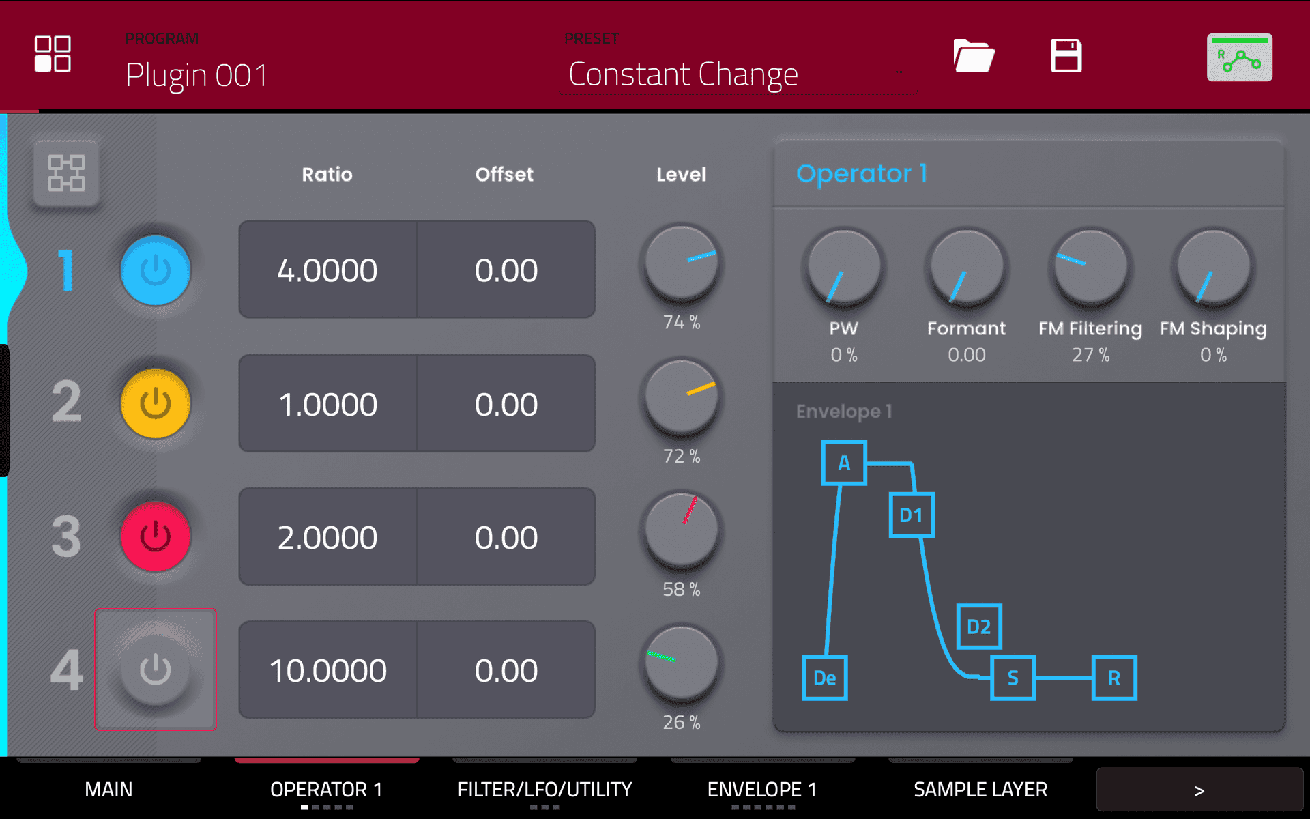The height and width of the screenshot is (819, 1310).
Task: Select the Release envelope node
Action: pyautogui.click(x=1113, y=678)
